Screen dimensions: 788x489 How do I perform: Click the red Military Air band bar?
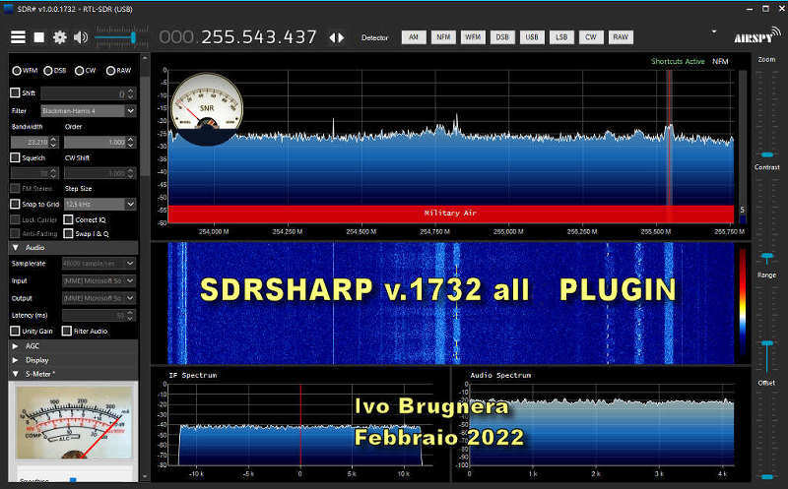[x=451, y=214]
